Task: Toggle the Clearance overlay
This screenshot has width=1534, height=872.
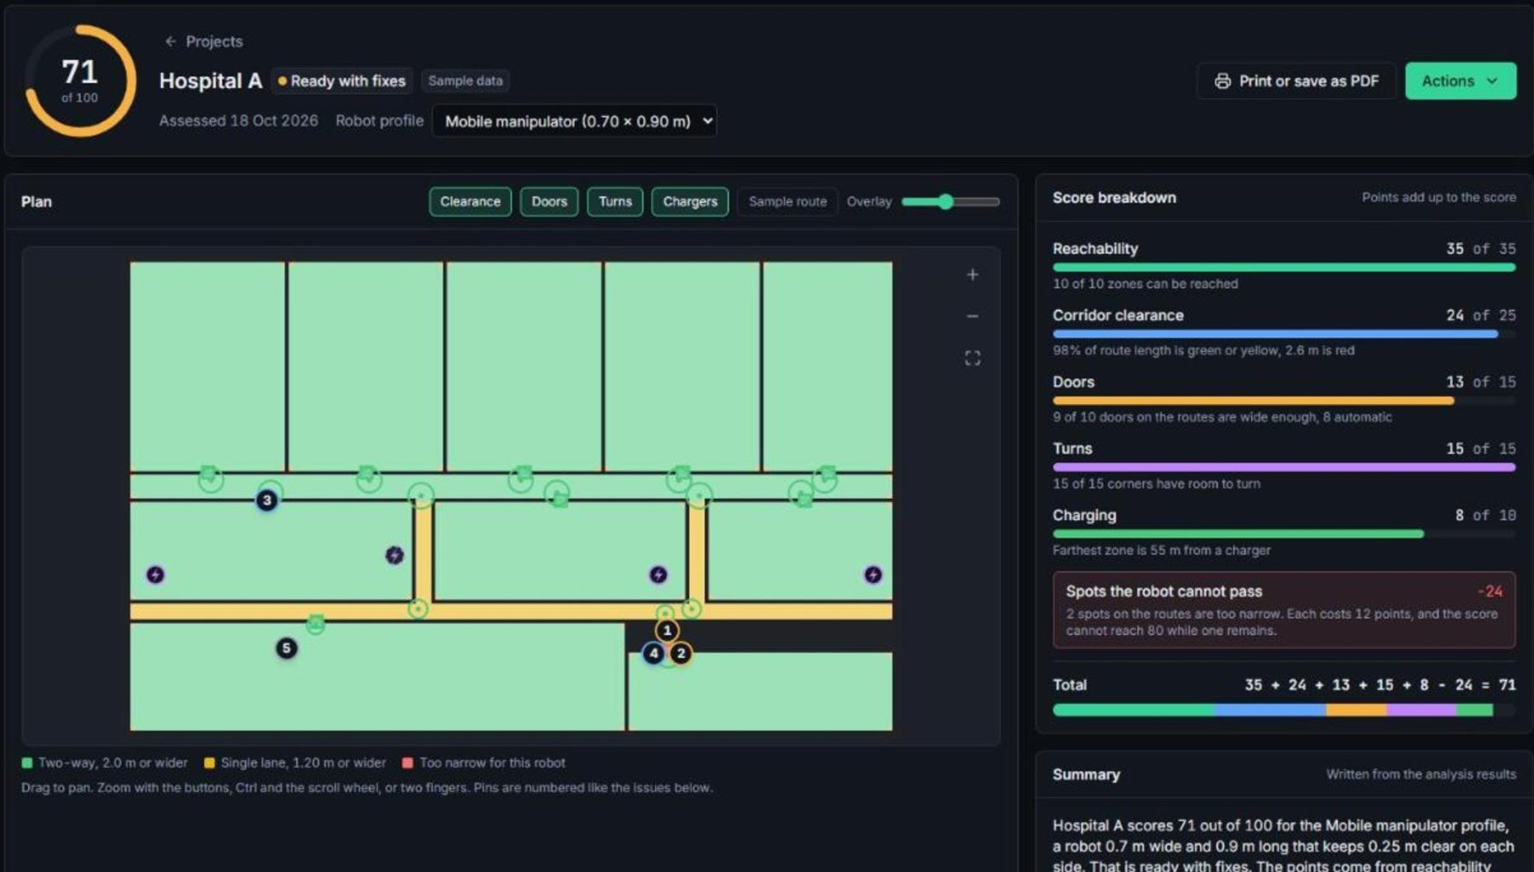Action: tap(470, 202)
